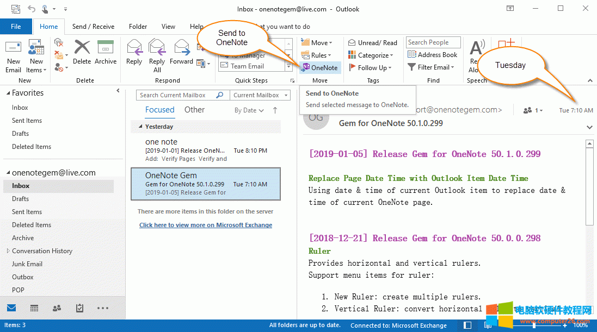The width and height of the screenshot is (597, 332).
Task: Click the link to view more on Microsoft Exchange
Action: 206,224
